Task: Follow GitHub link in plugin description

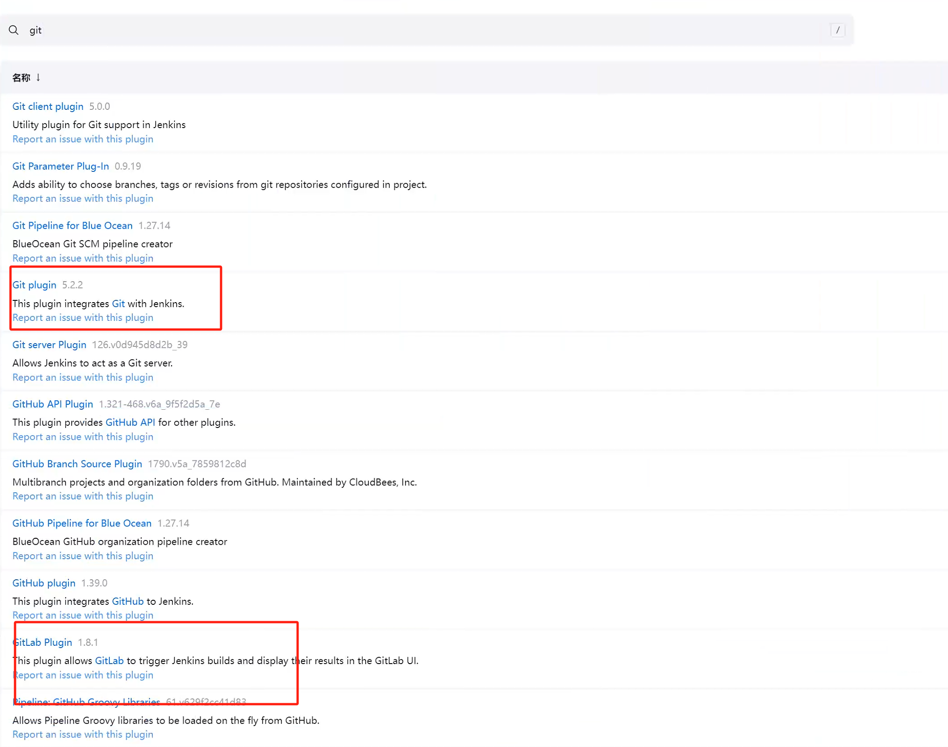Action: pyautogui.click(x=128, y=601)
